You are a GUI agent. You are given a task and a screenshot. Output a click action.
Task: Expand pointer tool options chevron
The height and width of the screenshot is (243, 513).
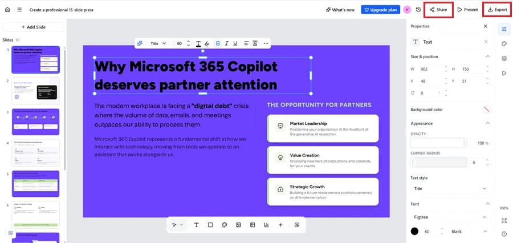pyautogui.click(x=182, y=225)
